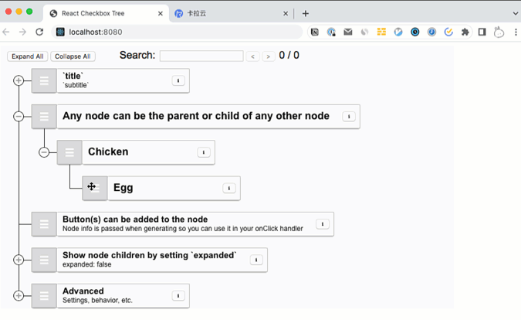Viewport: 521px width, 320px height.
Task: Click the info button on the `title` node
Action: coord(178,80)
